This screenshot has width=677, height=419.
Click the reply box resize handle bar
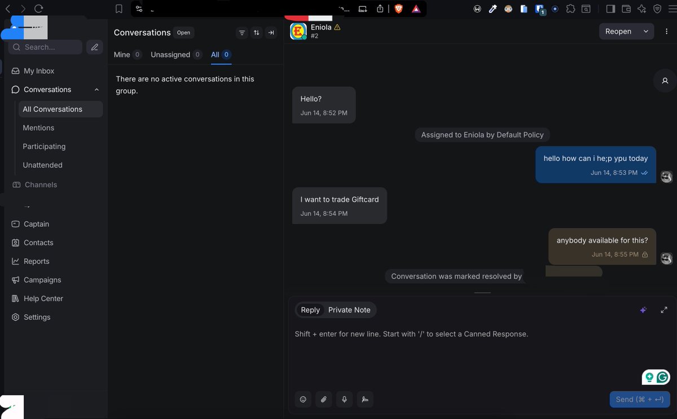coord(482,293)
